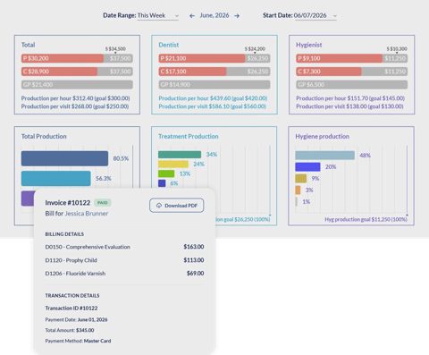Click the Total Production chart title
The height and width of the screenshot is (355, 429).
point(44,136)
